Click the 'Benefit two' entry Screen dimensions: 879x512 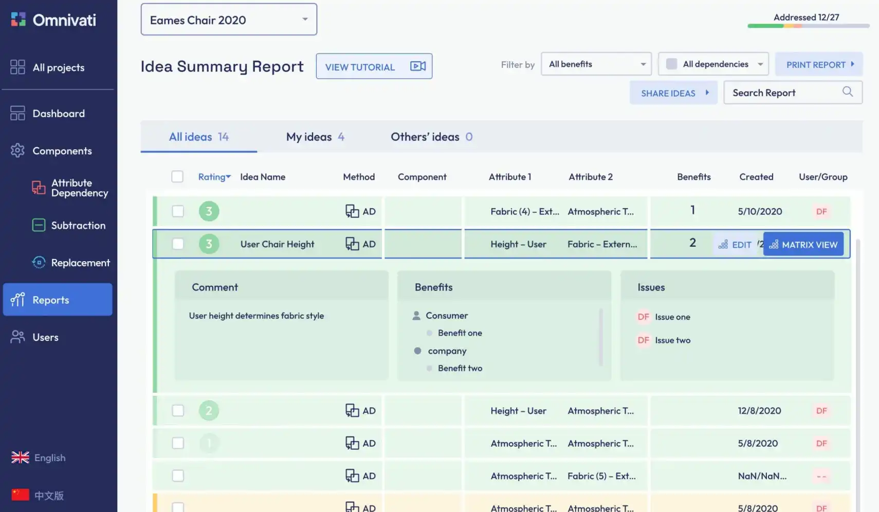[x=460, y=368]
